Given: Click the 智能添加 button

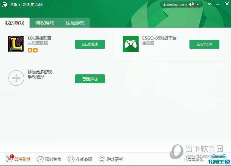Looking at the screenshot, I should coord(90,79).
